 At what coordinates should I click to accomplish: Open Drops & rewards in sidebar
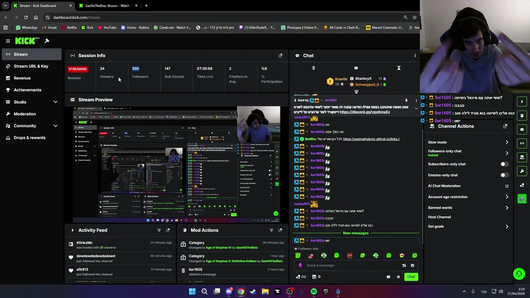coord(31,137)
